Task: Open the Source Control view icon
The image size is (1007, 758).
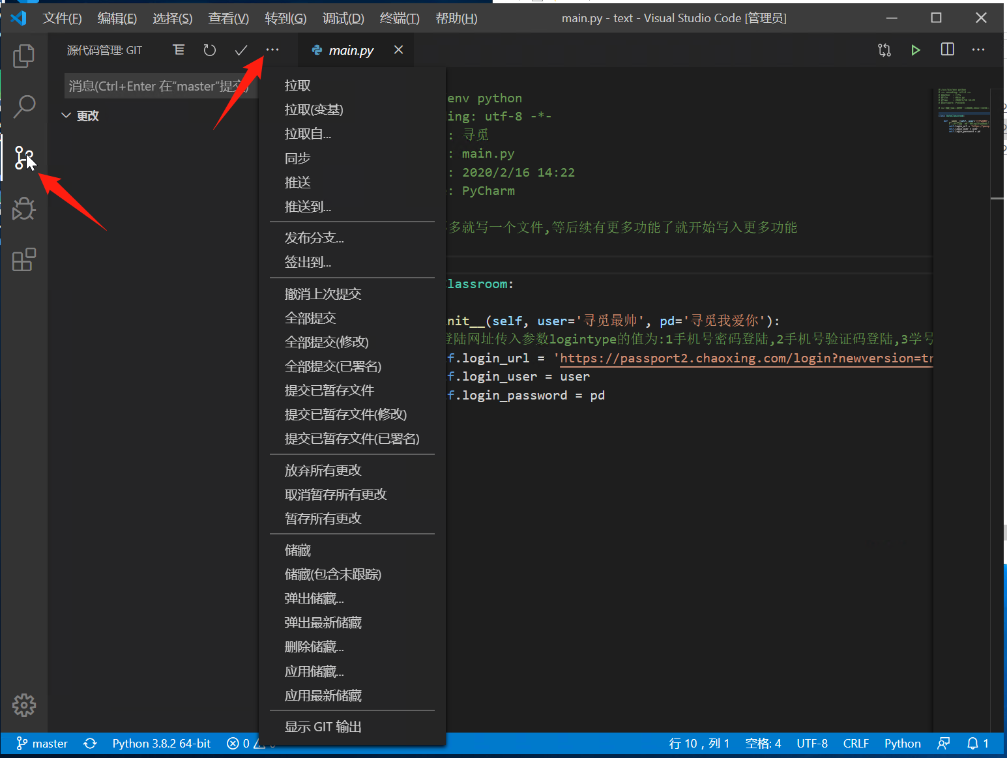Action: 24,158
